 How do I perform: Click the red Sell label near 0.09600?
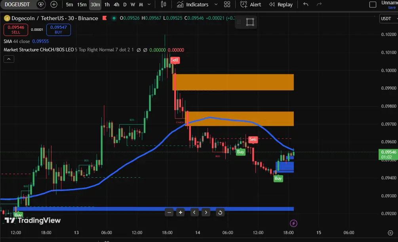tap(253, 139)
